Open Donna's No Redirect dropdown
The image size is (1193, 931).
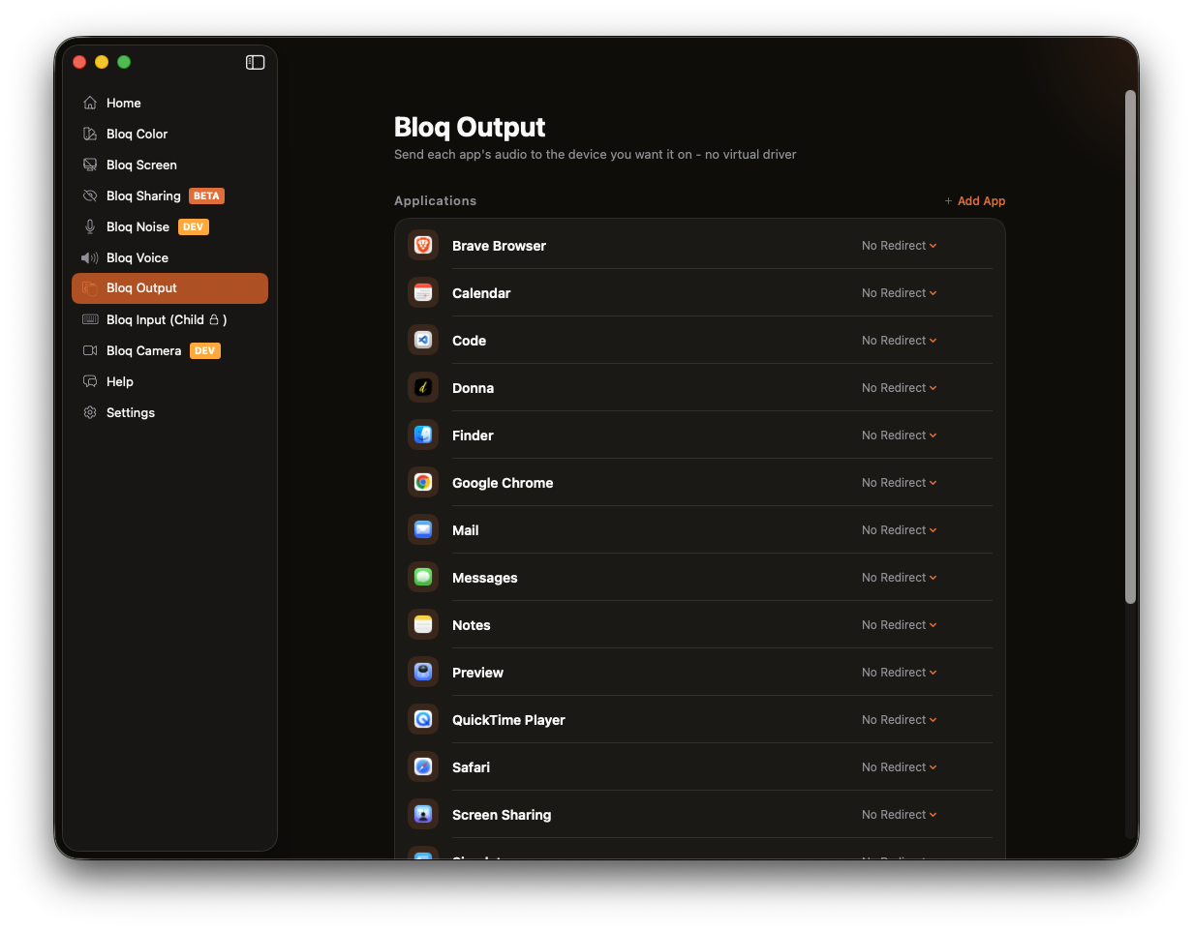[900, 388]
